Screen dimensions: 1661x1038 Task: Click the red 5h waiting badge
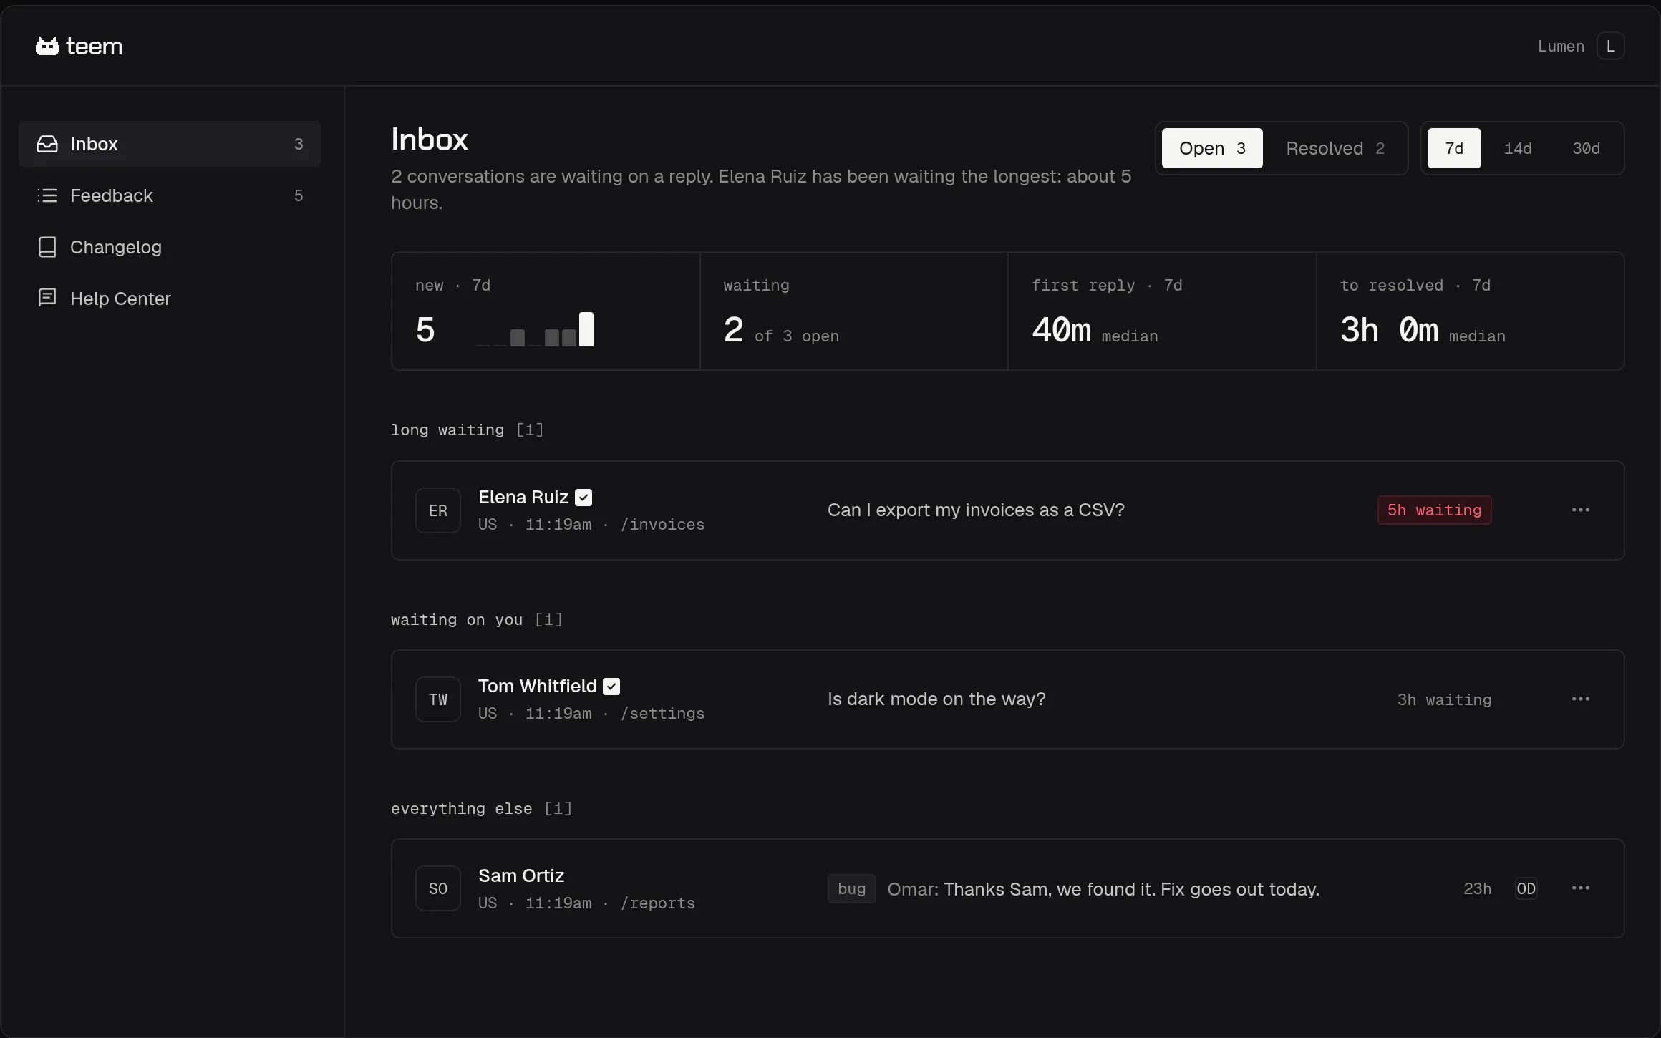tap(1435, 510)
